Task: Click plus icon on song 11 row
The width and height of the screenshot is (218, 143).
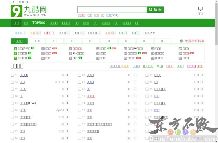Action: (x=135, y=96)
